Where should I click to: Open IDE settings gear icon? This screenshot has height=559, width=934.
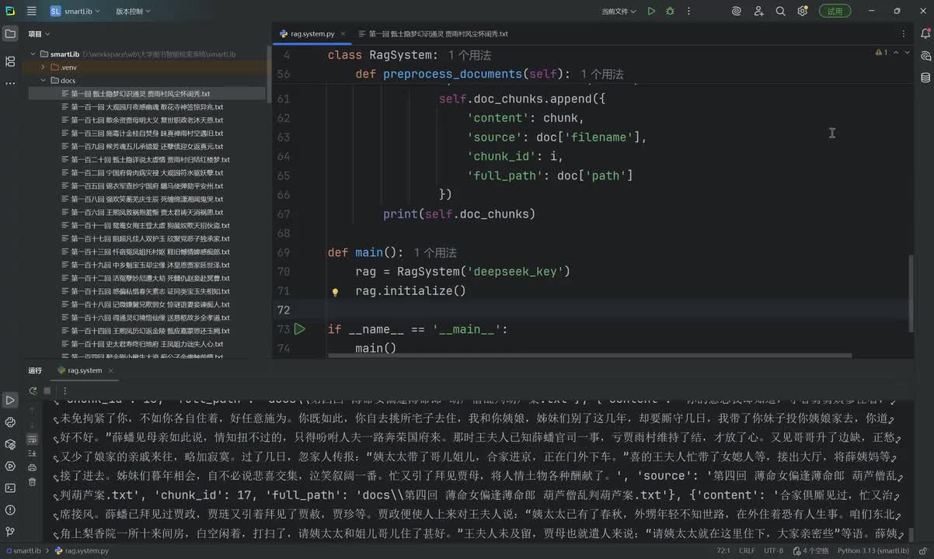point(802,11)
